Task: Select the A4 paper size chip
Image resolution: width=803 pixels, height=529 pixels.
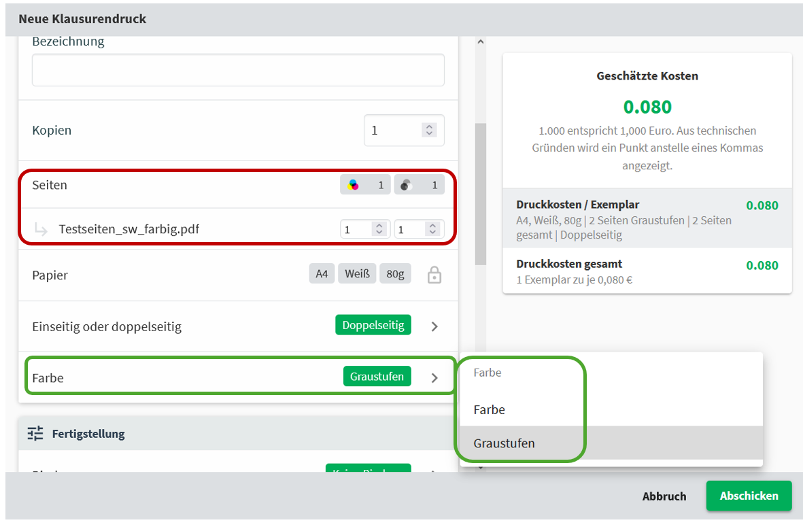Action: pyautogui.click(x=322, y=274)
